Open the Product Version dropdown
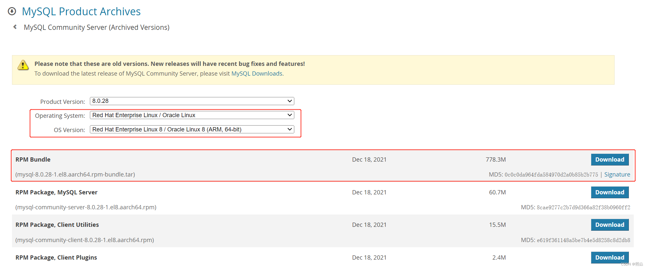Viewport: 648px width, 269px height. tap(192, 101)
